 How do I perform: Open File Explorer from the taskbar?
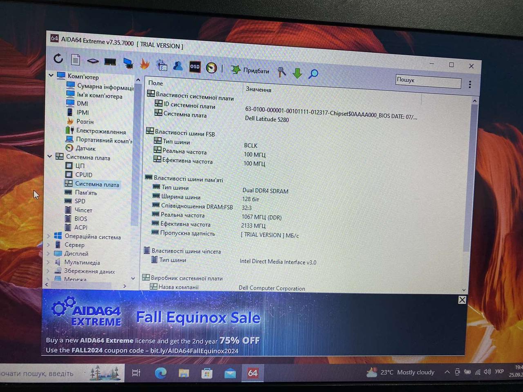[184, 373]
